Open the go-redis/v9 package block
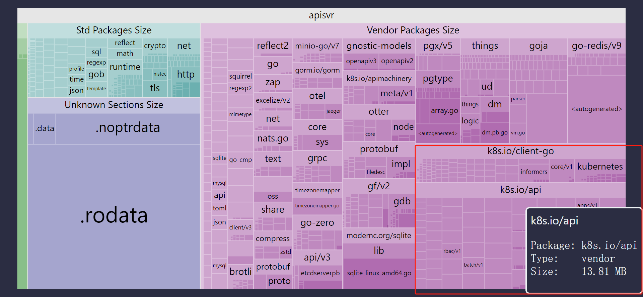Viewport: 643px width, 297px height. tap(596, 46)
